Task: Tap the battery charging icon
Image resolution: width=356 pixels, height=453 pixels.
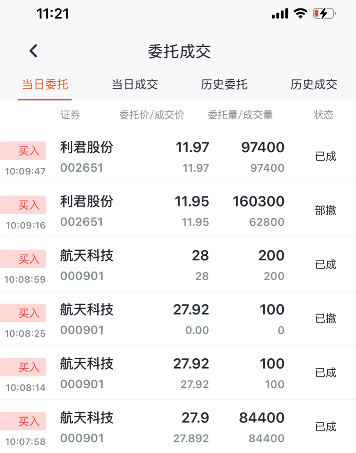Action: pos(324,14)
